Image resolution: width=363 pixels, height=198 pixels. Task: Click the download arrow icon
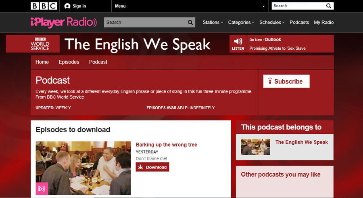140,167
